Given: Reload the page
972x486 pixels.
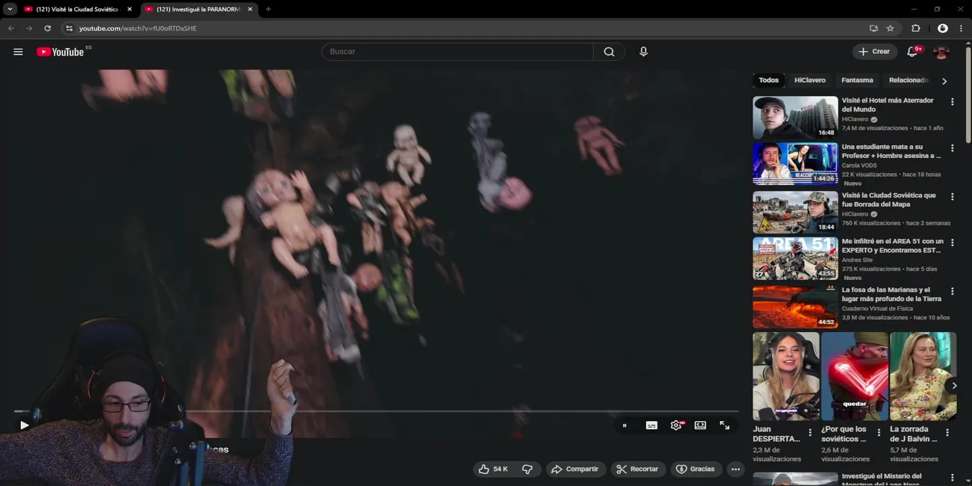Looking at the screenshot, I should coord(47,28).
